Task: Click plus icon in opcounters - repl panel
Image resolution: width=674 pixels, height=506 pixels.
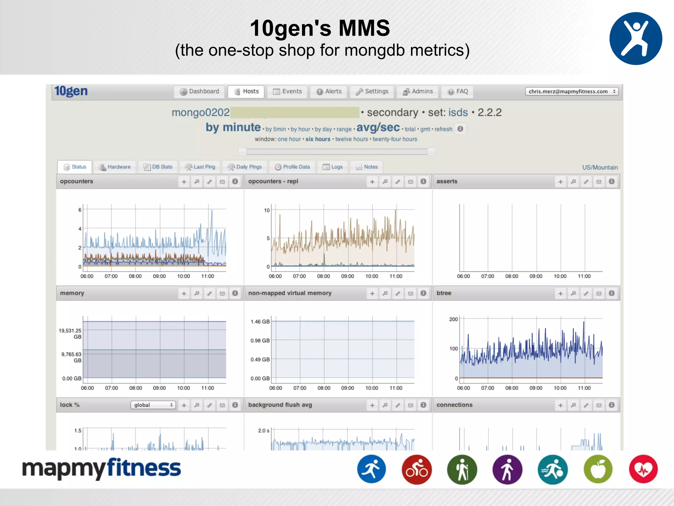Action: pos(372,182)
